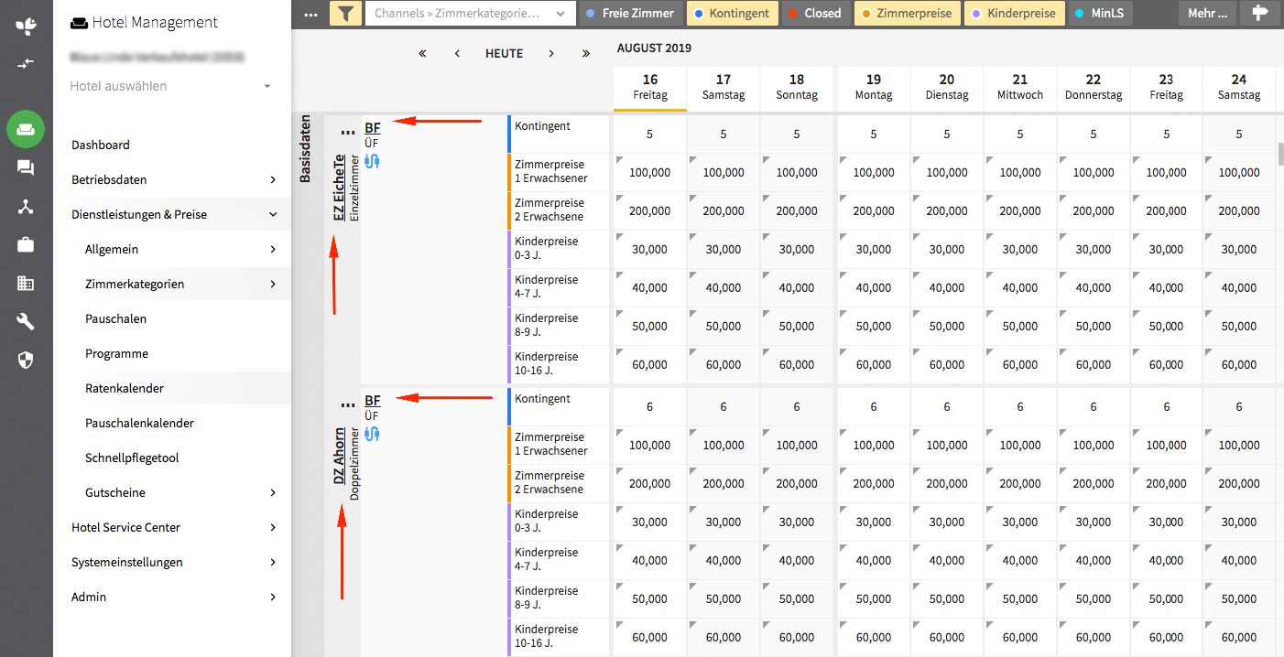The width and height of the screenshot is (1284, 657).
Task: Click the signpost icon at the top right
Action: pos(1260,14)
